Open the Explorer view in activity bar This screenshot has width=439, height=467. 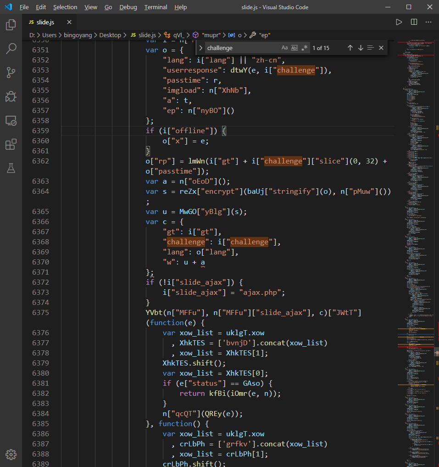point(11,25)
